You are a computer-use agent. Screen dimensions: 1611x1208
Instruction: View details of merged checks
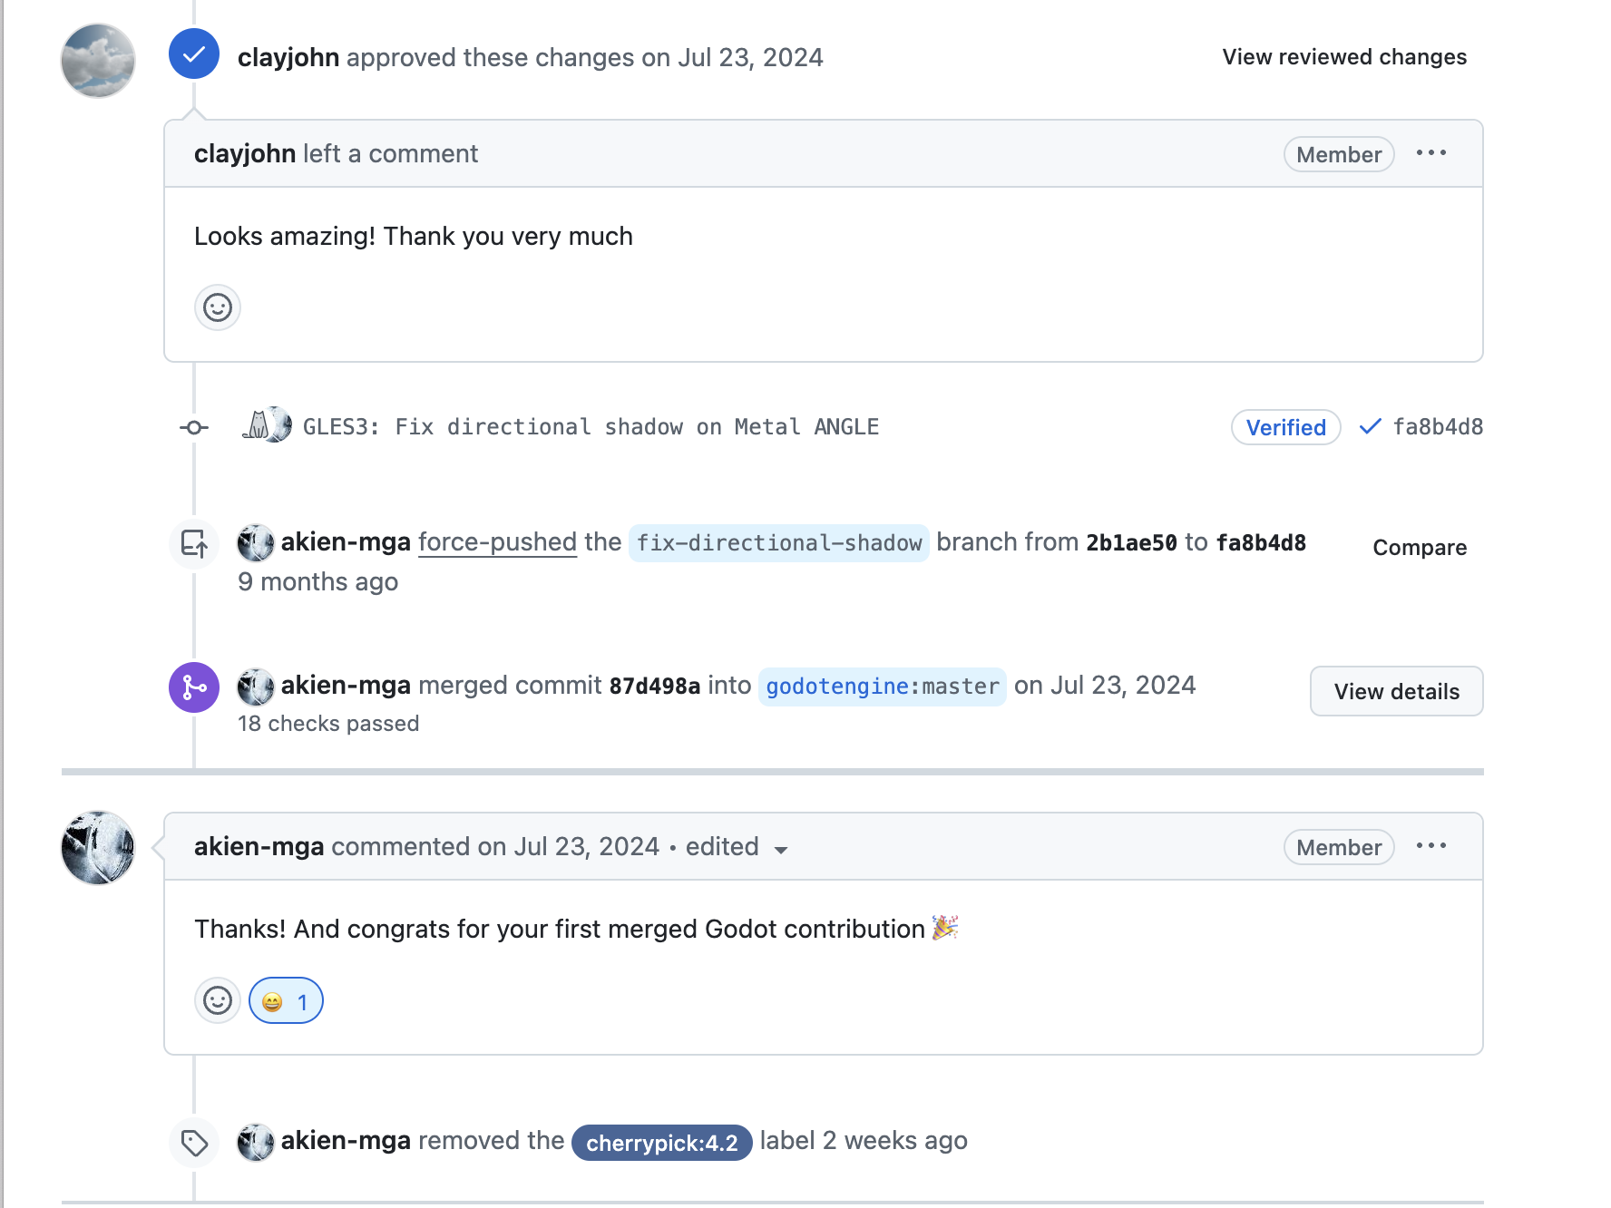pyautogui.click(x=1396, y=692)
